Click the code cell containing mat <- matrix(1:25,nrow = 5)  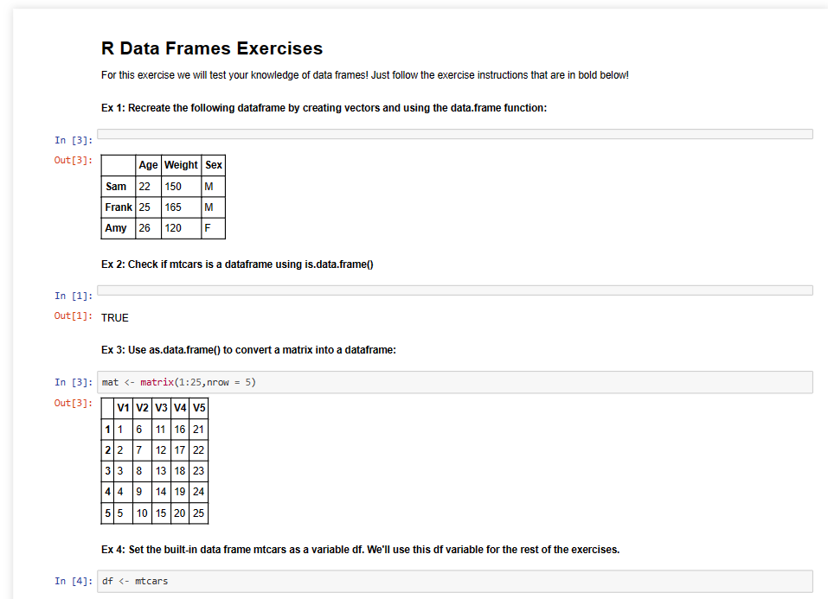click(x=454, y=382)
